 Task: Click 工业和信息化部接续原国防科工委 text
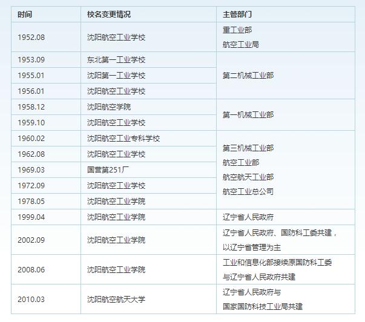coord(277,263)
